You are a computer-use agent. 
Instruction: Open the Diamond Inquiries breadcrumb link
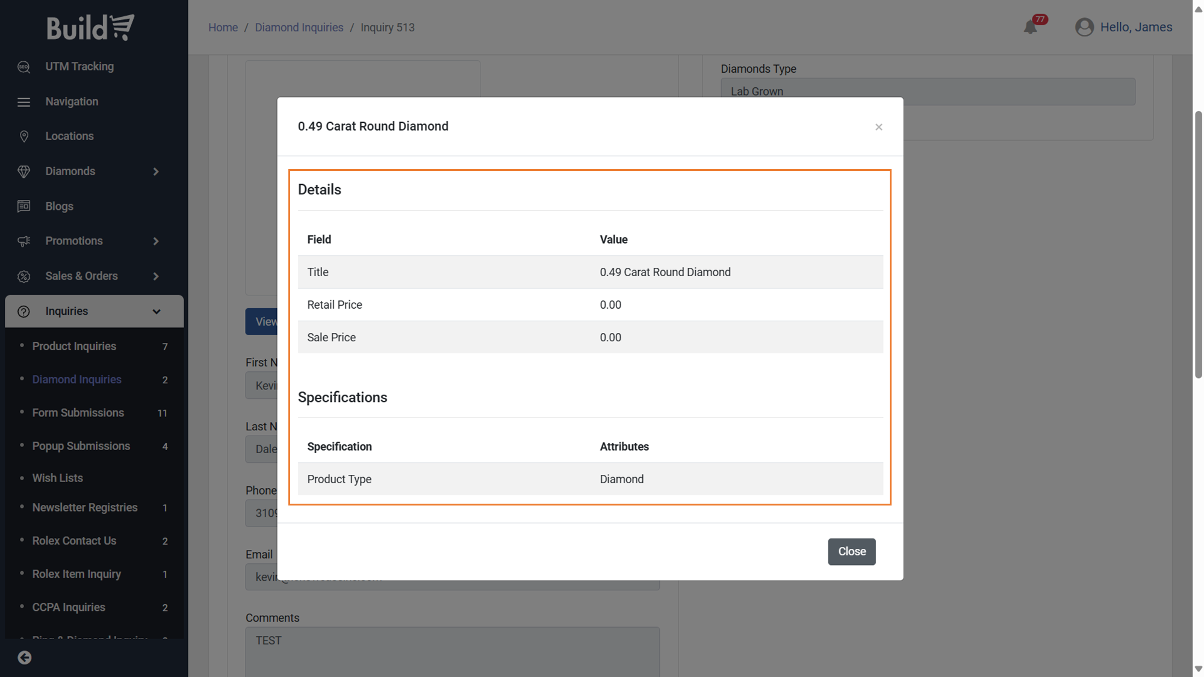299,27
